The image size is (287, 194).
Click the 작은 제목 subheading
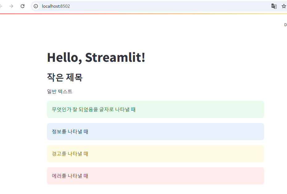65,77
